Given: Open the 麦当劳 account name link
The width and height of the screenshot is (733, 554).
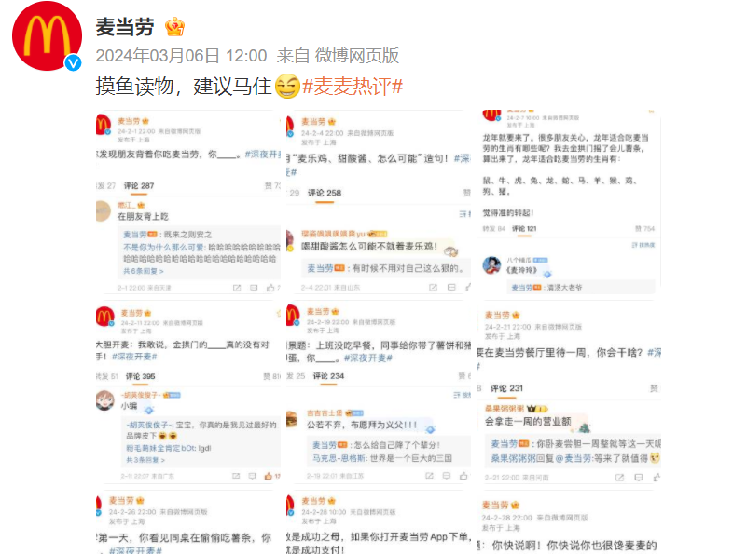Looking at the screenshot, I should coord(125,27).
